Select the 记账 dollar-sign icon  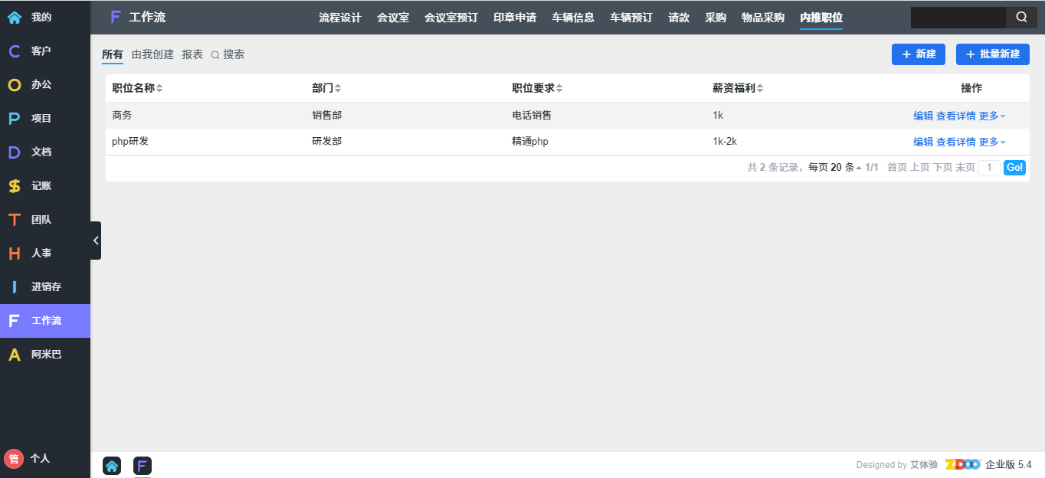[x=15, y=186]
